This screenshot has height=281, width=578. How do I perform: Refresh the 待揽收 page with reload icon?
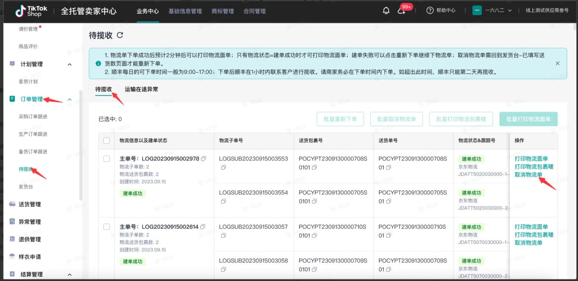pos(120,35)
